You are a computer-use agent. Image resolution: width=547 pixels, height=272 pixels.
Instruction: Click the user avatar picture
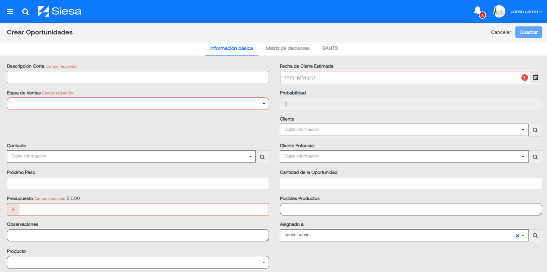[x=499, y=11]
